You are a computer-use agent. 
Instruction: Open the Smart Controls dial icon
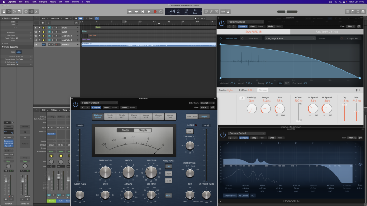pos(26,11)
